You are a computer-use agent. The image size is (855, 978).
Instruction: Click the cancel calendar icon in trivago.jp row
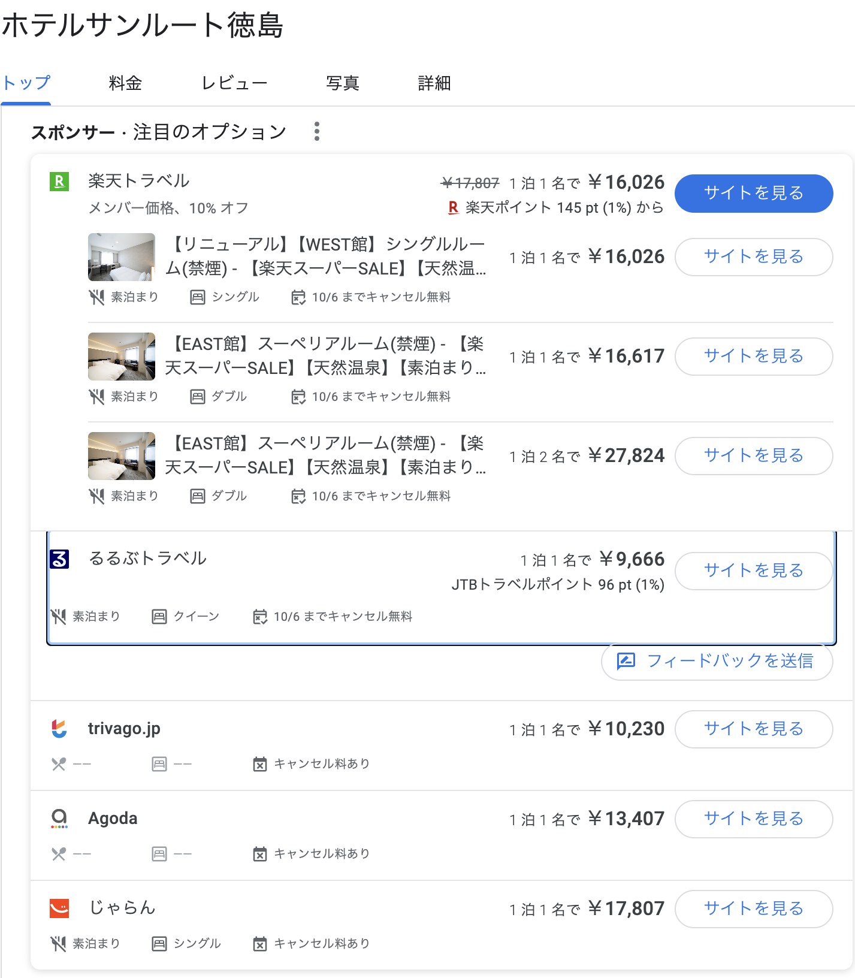tap(260, 764)
